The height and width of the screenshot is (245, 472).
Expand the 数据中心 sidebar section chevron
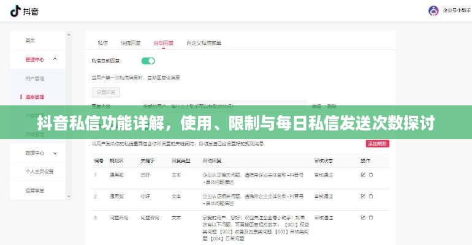[x=55, y=153]
